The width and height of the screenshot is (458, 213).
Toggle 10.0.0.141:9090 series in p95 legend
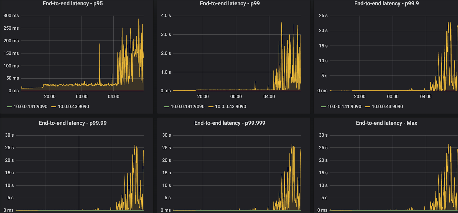(x=30, y=107)
